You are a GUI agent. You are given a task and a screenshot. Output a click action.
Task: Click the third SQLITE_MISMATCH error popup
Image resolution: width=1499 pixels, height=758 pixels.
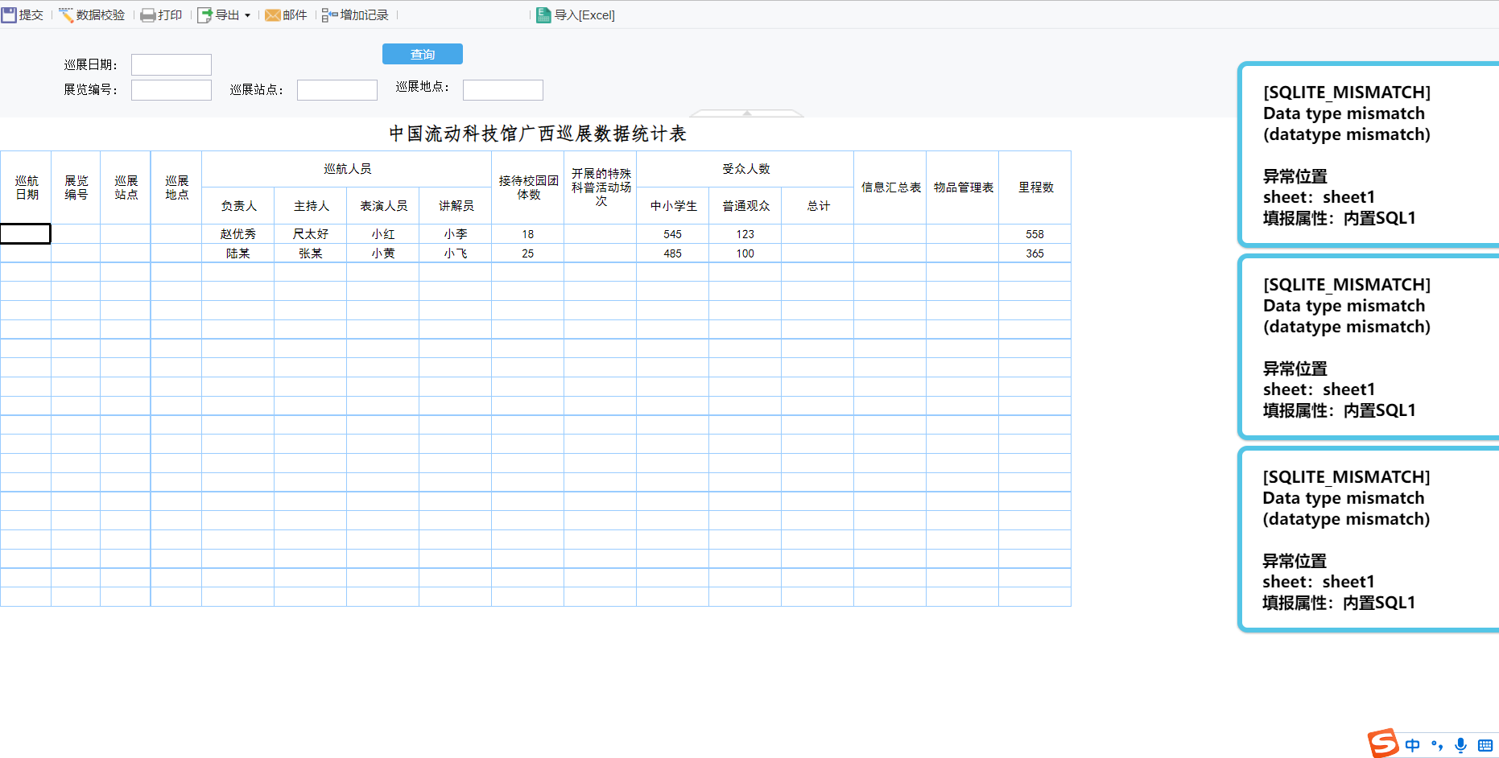tap(1369, 539)
